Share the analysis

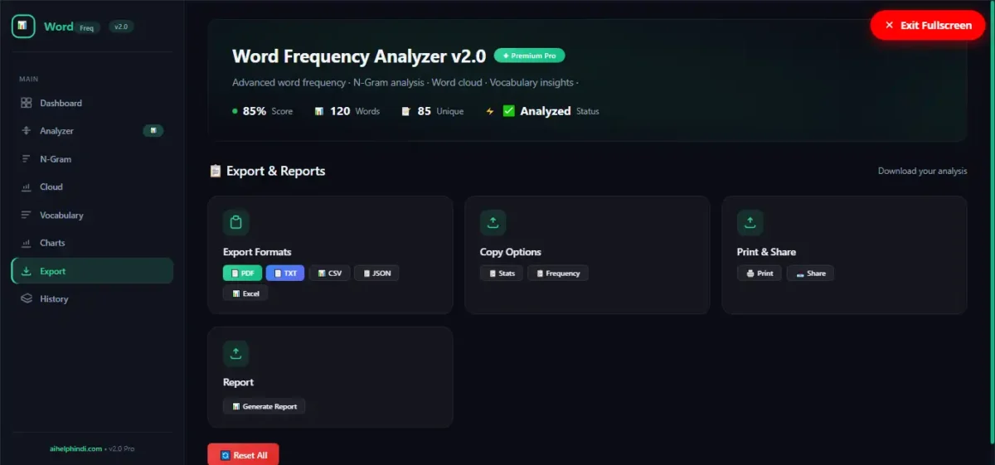click(810, 273)
